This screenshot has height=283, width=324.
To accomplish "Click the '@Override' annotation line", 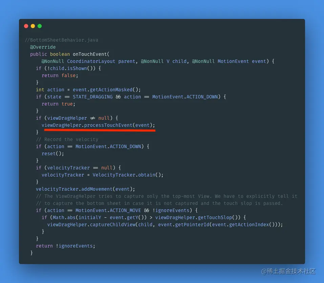I will click(43, 47).
